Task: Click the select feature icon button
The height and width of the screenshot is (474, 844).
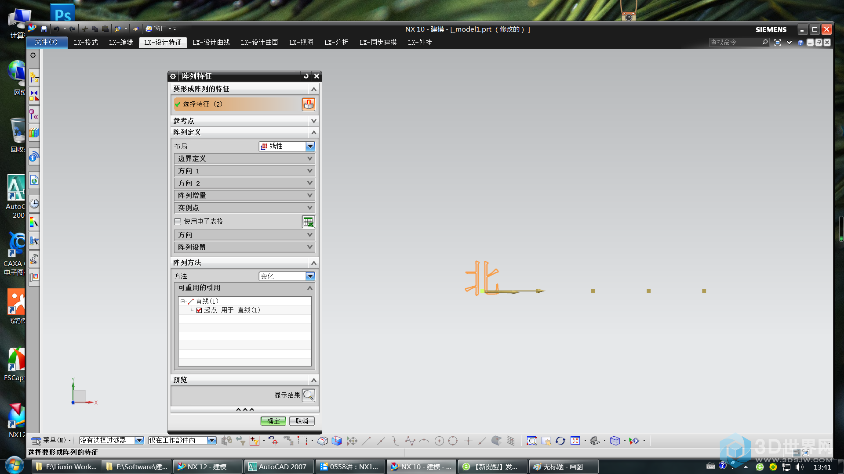Action: tap(308, 104)
